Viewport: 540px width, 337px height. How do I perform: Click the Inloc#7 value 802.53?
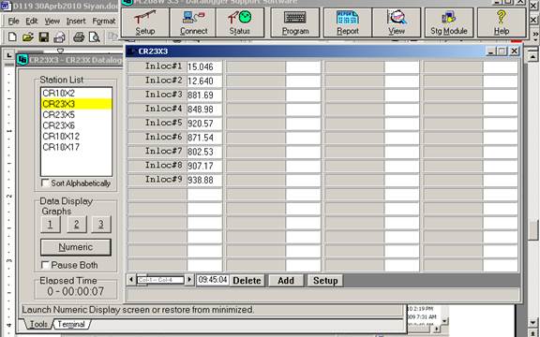pos(204,152)
